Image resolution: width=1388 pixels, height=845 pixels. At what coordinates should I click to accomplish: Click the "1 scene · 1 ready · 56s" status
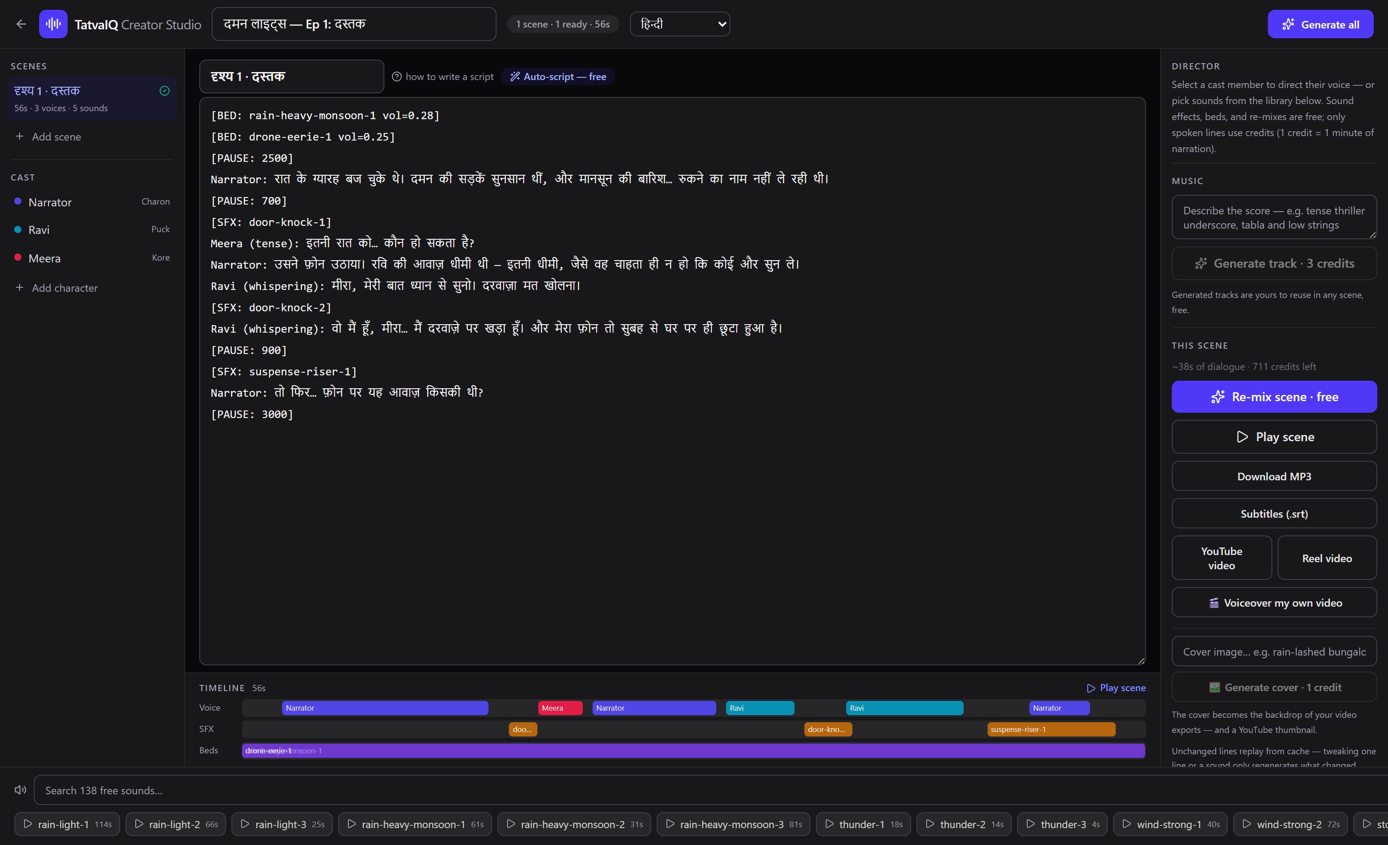(x=563, y=24)
